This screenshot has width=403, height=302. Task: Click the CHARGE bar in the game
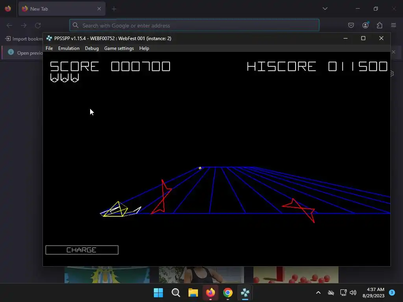pos(82,250)
